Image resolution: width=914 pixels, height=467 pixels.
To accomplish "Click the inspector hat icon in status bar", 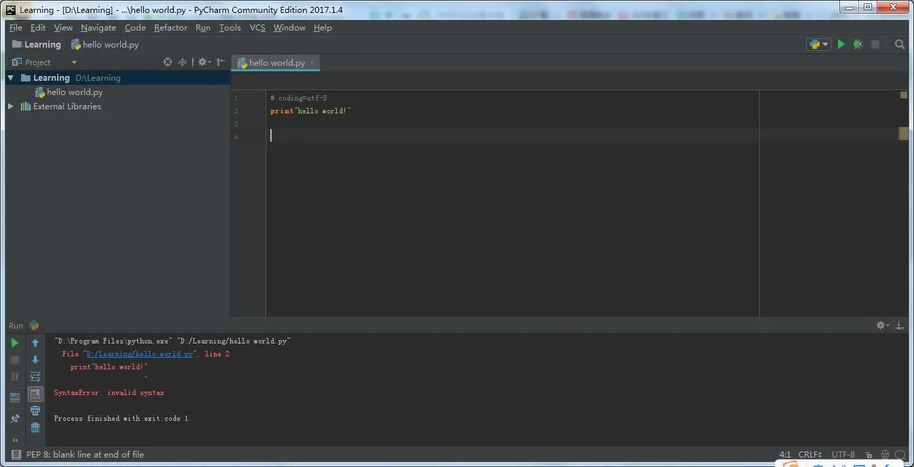I will [x=885, y=455].
